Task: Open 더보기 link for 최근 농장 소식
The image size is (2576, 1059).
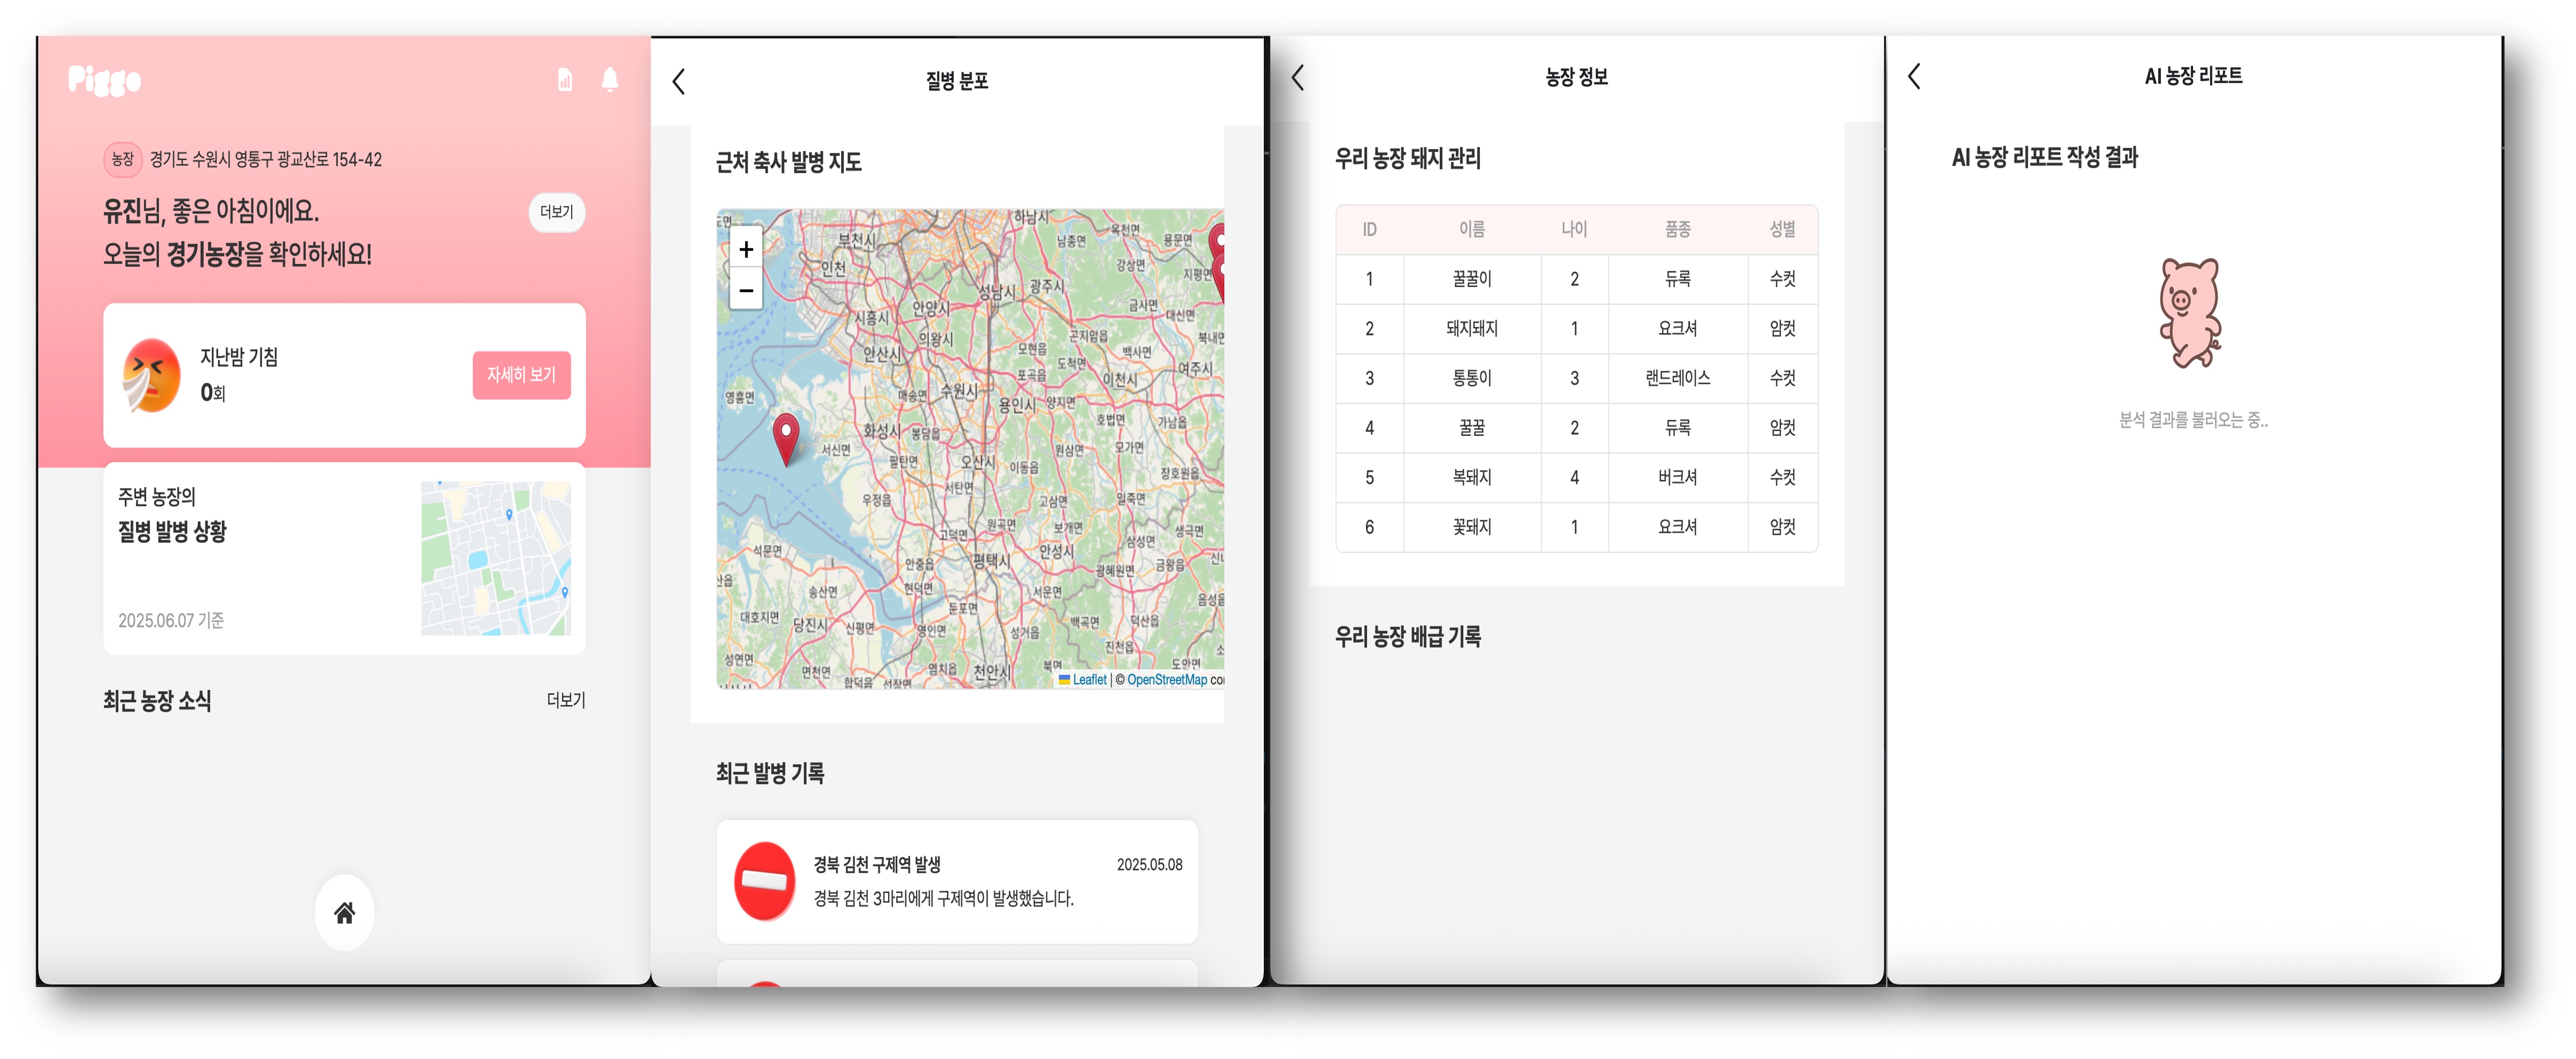Action: tap(566, 700)
